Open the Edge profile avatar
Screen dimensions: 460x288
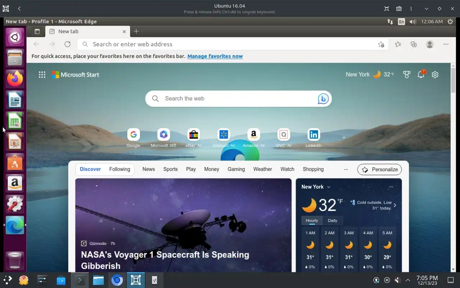tap(430, 44)
